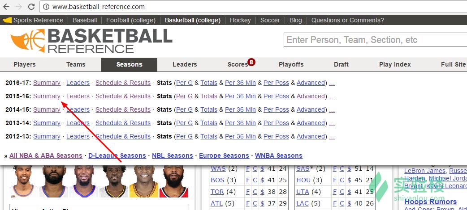Viewport: 467px width, 210px height.
Task: Click the browser forward arrow
Action: pyautogui.click(x=19, y=7)
